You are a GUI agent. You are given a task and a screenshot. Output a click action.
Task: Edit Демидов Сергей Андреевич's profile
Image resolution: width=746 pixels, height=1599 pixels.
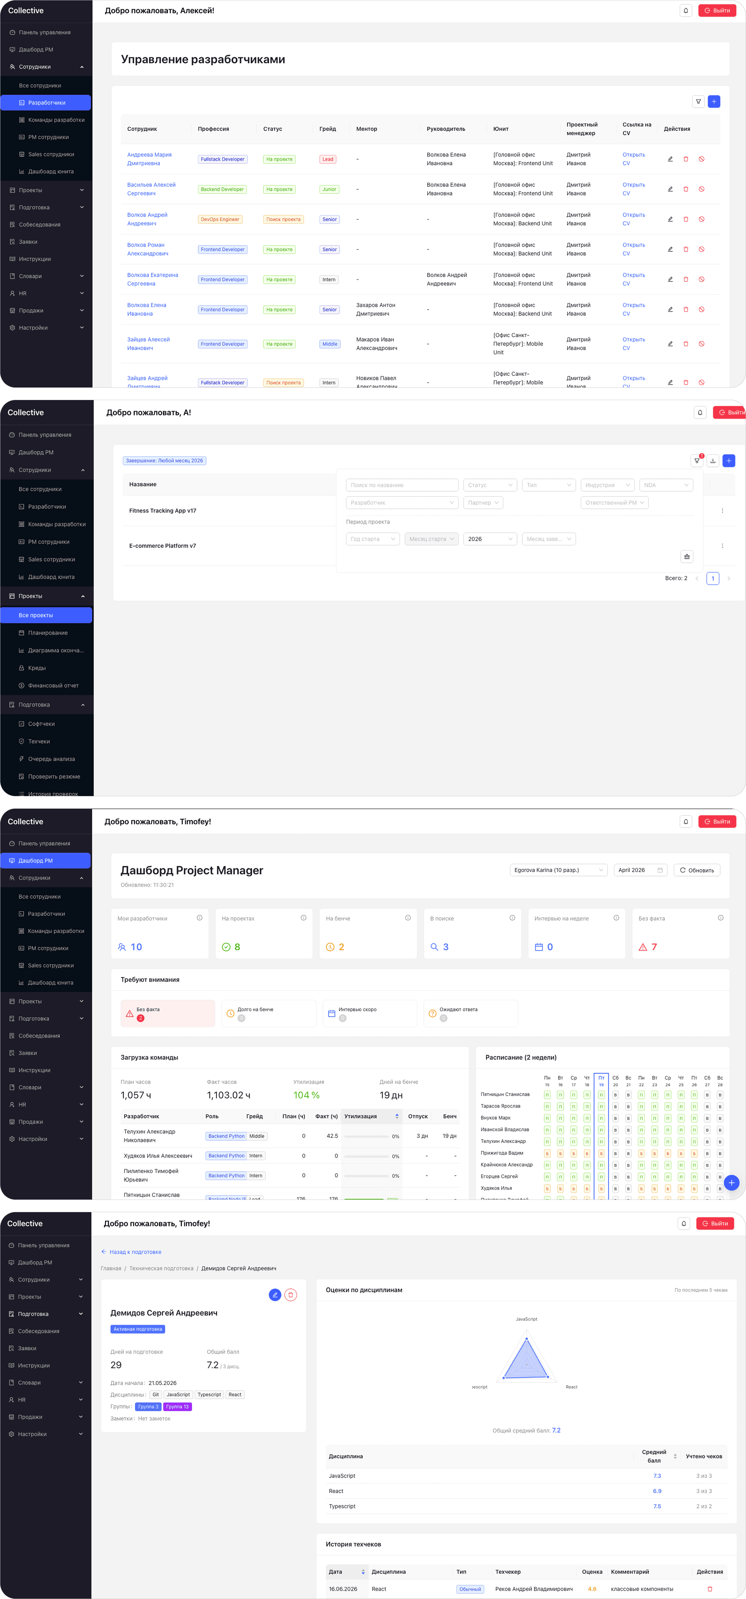pyautogui.click(x=275, y=1295)
